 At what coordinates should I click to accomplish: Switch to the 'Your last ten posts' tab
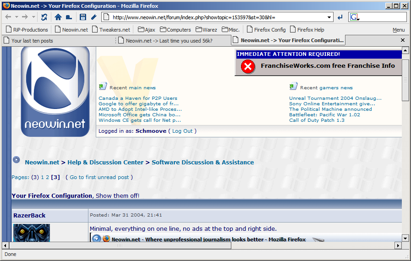(x=59, y=41)
